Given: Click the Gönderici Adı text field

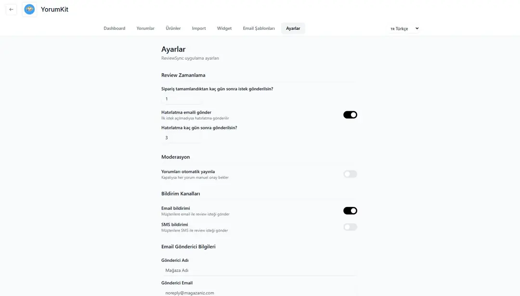Looking at the screenshot, I should (x=259, y=270).
